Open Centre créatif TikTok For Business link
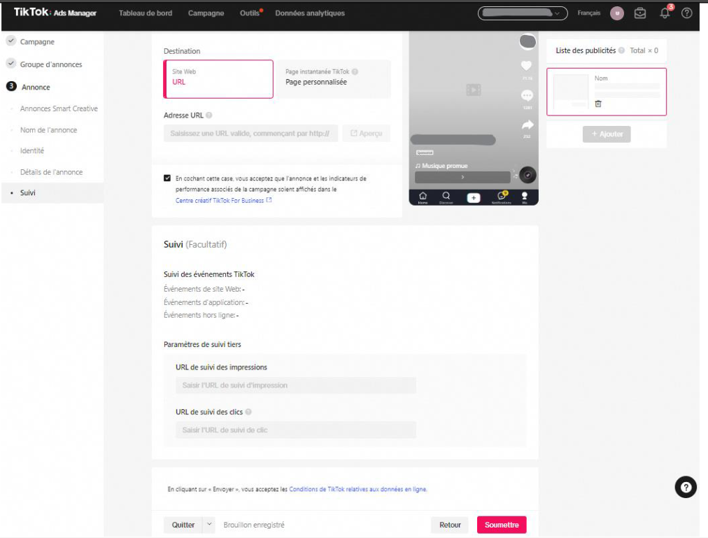 tap(220, 200)
